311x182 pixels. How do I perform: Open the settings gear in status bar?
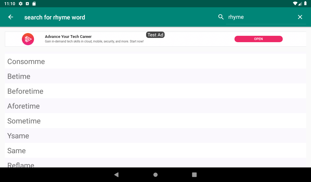(21, 4)
